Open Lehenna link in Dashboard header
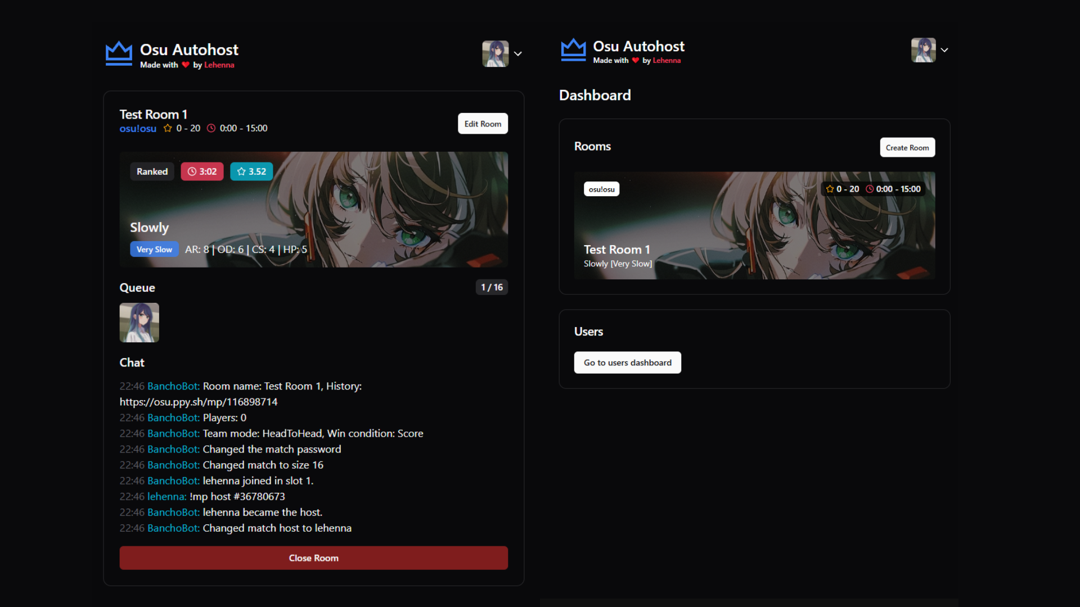 point(667,61)
